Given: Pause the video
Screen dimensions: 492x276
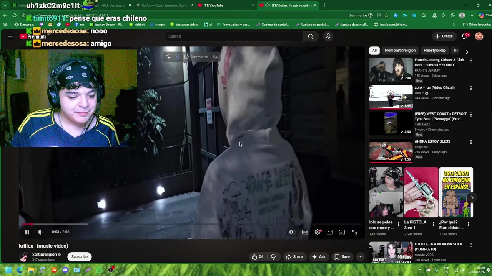Looking at the screenshot, I should pyautogui.click(x=27, y=232).
